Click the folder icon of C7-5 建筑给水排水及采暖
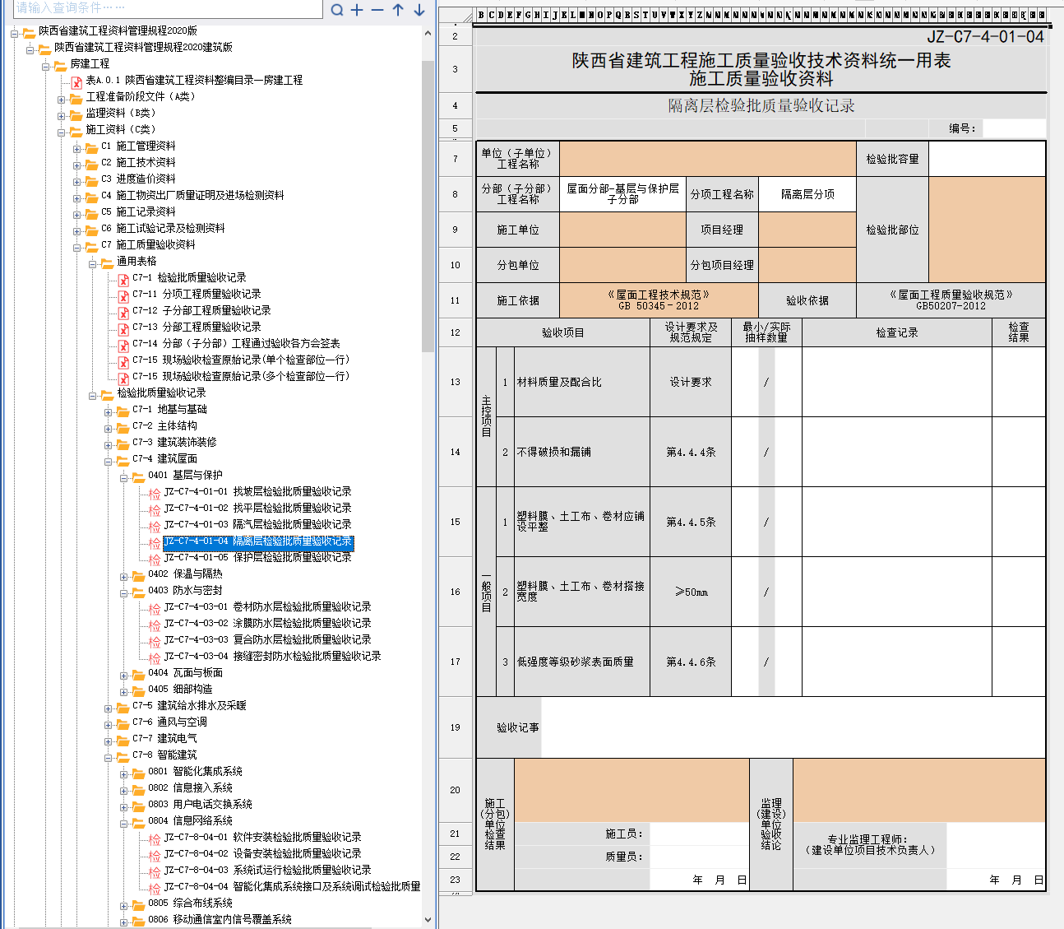 click(123, 707)
